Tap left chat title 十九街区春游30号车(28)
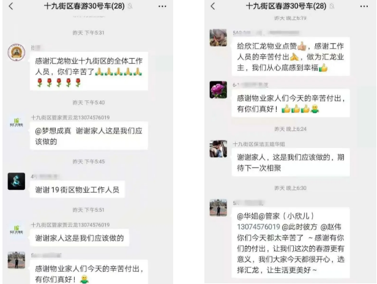 (x=84, y=6)
